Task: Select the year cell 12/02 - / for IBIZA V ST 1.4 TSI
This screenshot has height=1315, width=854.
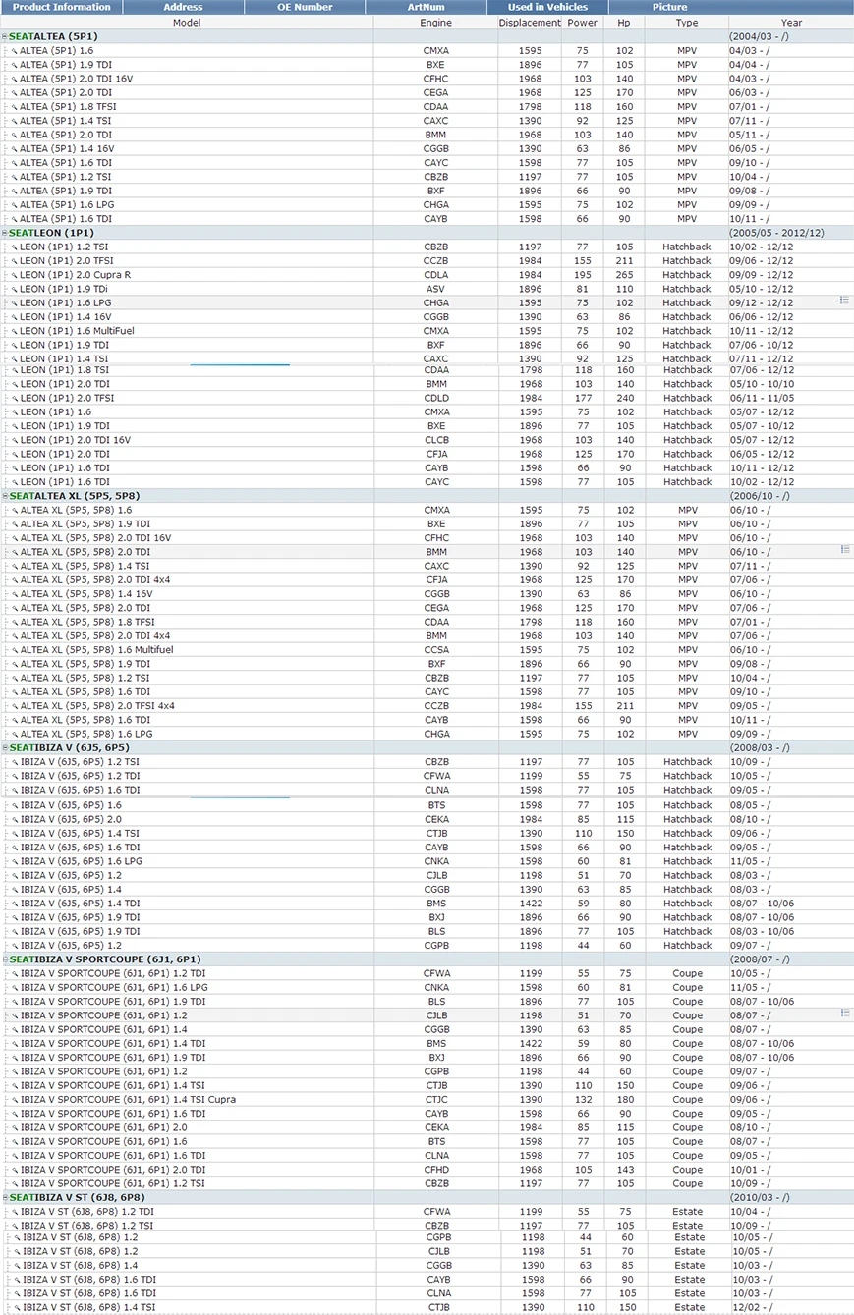Action: 753,1308
